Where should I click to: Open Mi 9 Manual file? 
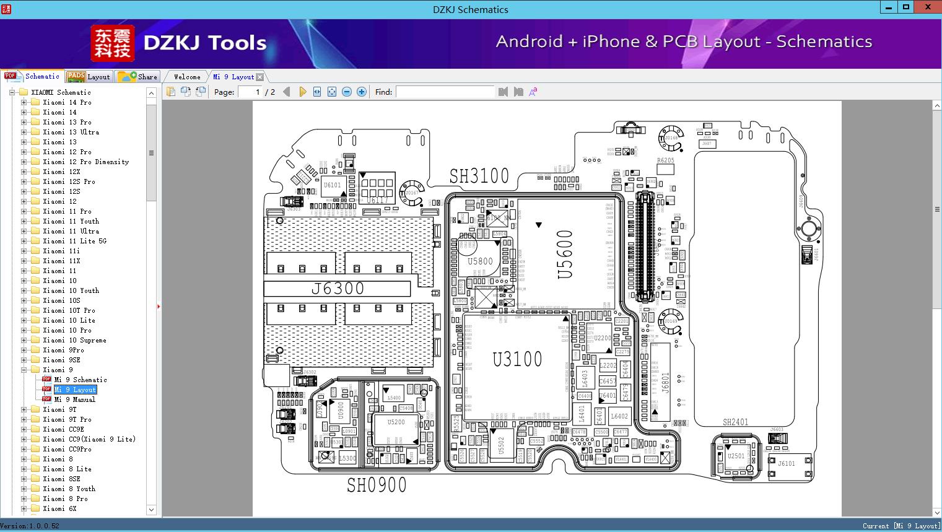click(x=75, y=399)
